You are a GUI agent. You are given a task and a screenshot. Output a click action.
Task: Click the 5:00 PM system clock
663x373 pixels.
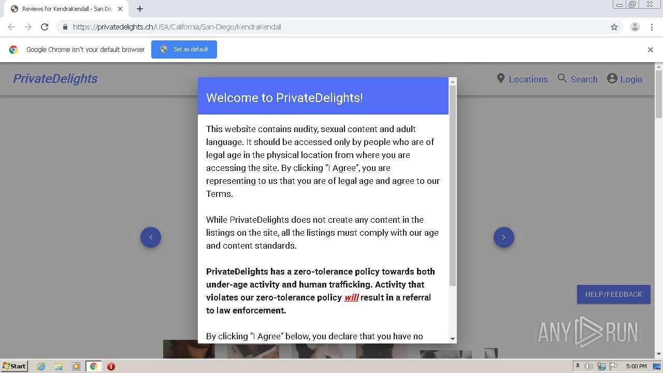pyautogui.click(x=636, y=366)
